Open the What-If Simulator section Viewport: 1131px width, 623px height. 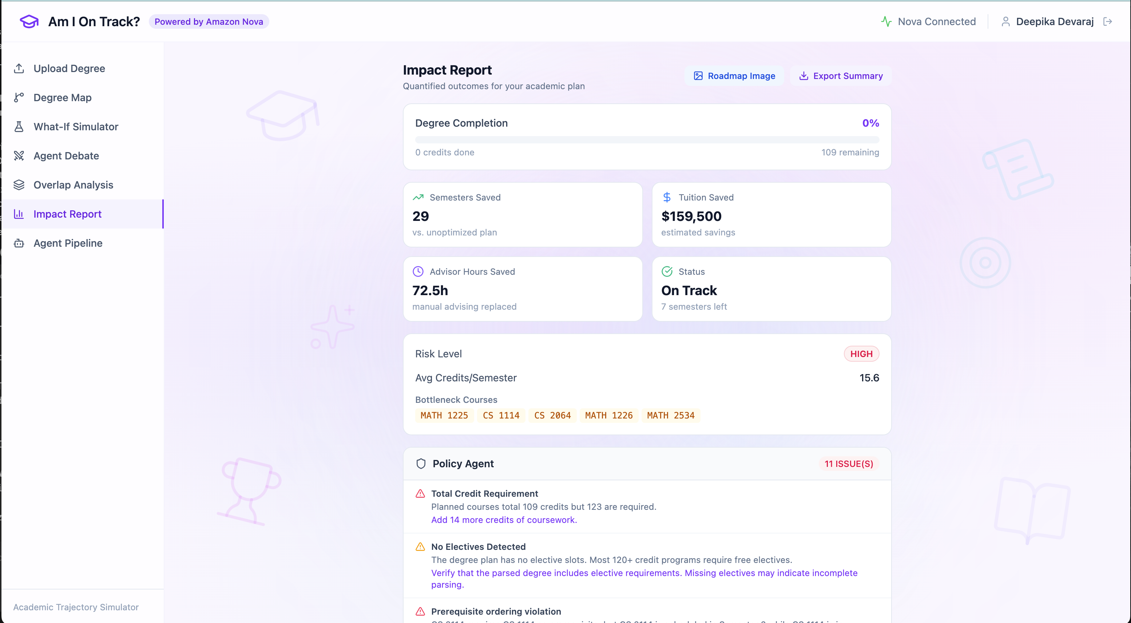point(76,127)
